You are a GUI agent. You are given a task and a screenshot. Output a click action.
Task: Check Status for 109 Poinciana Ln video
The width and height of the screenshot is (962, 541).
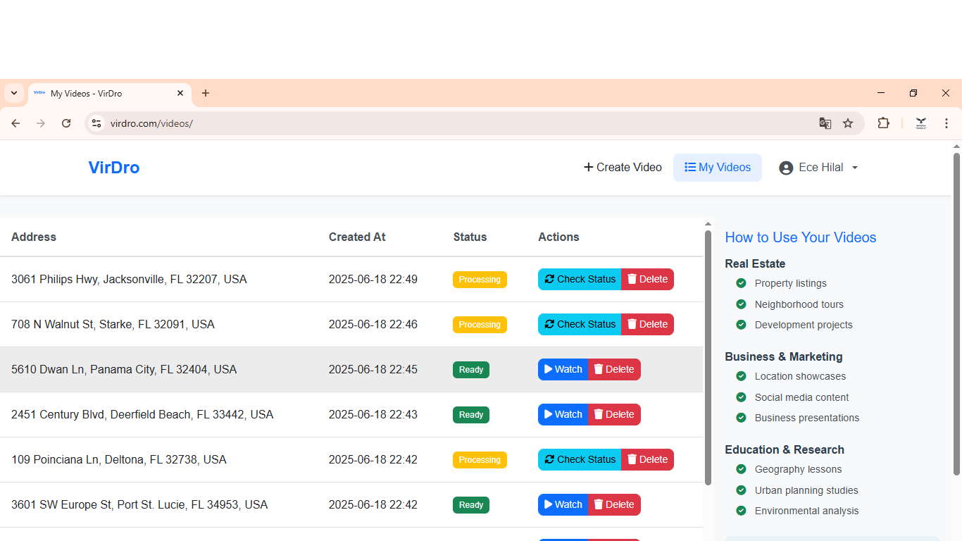point(580,460)
